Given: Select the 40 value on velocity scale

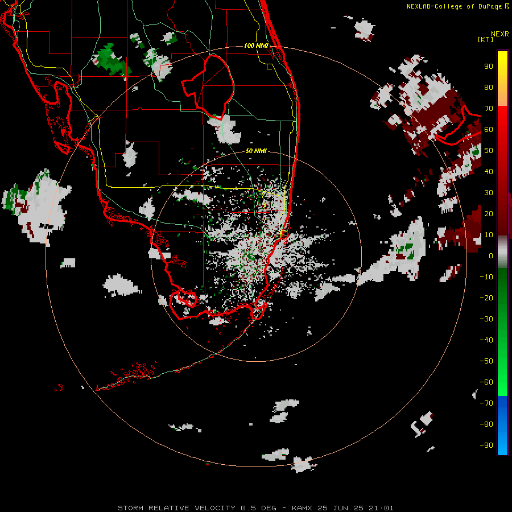Looking at the screenshot, I should [x=489, y=171].
